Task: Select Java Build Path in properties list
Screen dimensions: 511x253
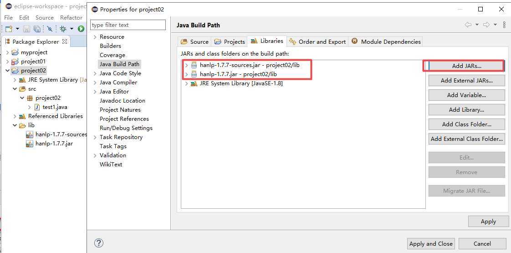Action: click(119, 64)
